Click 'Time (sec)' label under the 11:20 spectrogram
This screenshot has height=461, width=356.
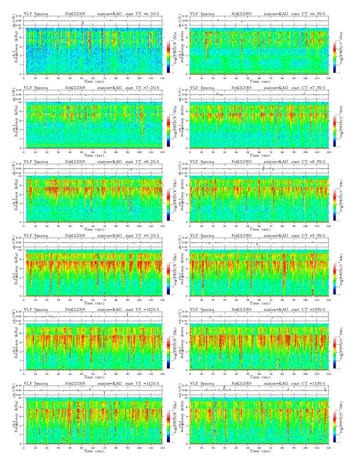(x=94, y=451)
